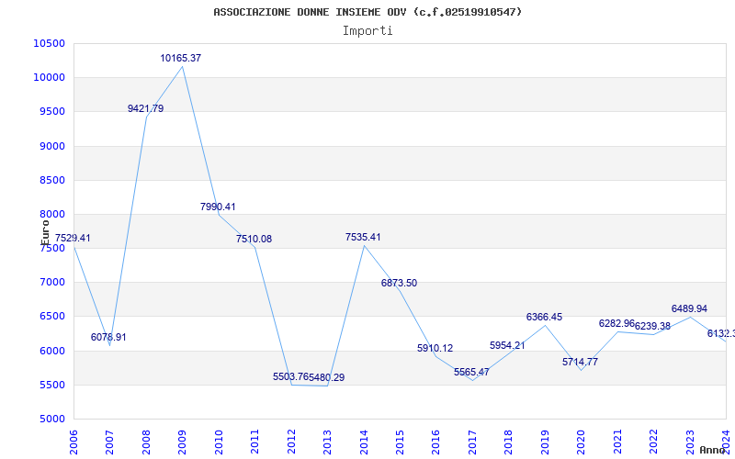Click the 6000 y-axis value
735x459 pixels.
(51, 351)
